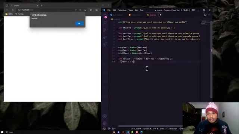Image resolution: width=239 pixels, height=134 pixels.
Task: Change the CRLF end-of-line sequence
Action: (x=162, y=129)
